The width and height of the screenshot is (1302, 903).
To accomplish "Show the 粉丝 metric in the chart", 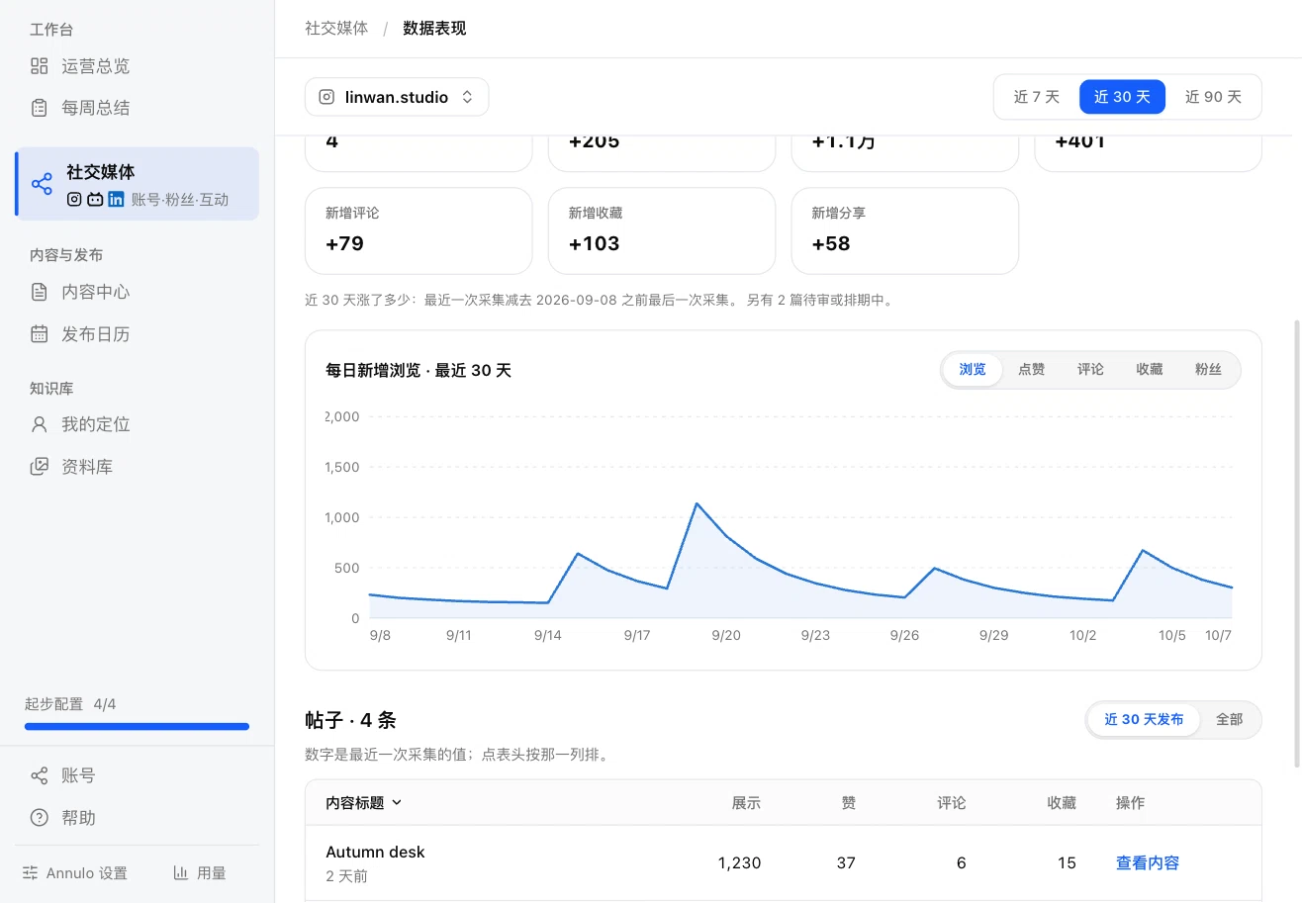I will (x=1208, y=369).
